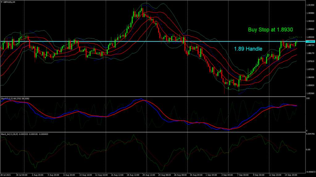This screenshot has height=177, width=316.
Task: Select the green dashed buy stop line
Action: tap(295, 37)
